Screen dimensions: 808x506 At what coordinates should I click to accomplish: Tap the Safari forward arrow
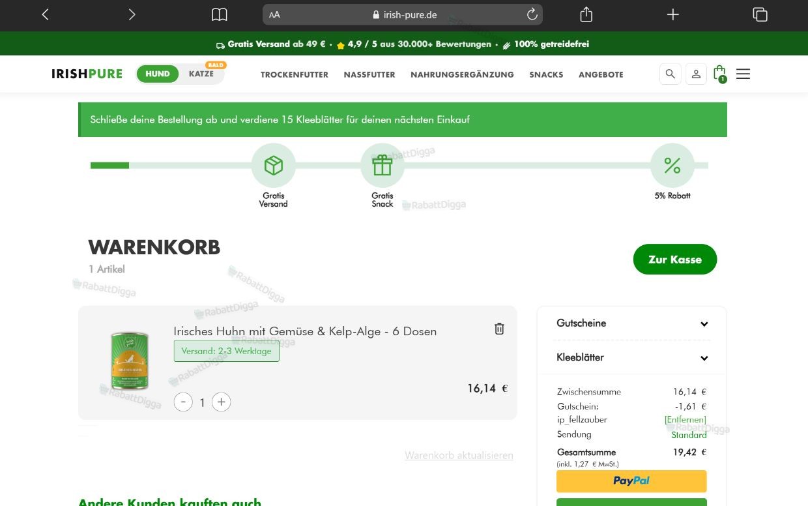pyautogui.click(x=132, y=14)
